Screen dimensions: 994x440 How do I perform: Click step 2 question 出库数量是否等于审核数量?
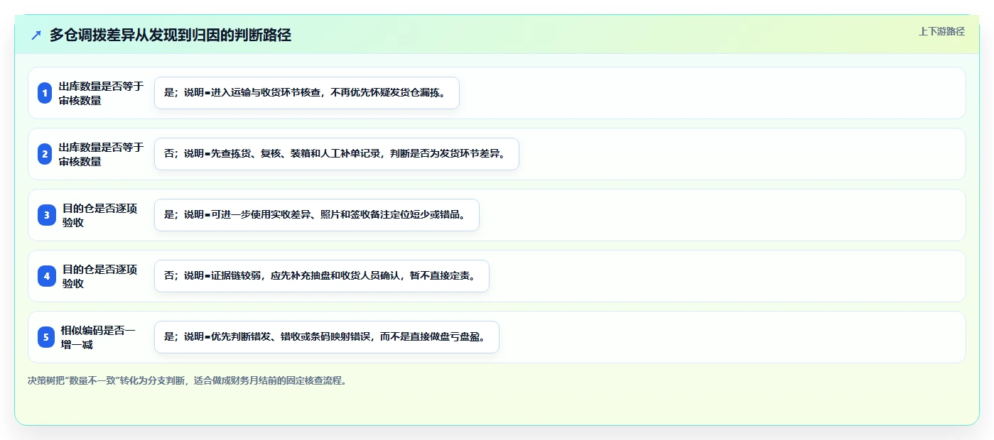click(x=101, y=154)
